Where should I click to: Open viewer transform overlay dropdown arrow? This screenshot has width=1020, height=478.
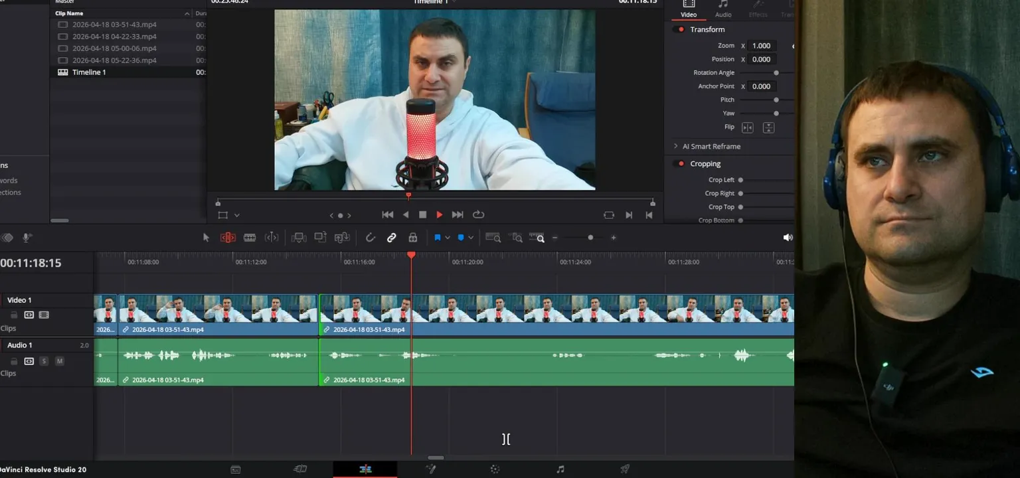pyautogui.click(x=236, y=215)
